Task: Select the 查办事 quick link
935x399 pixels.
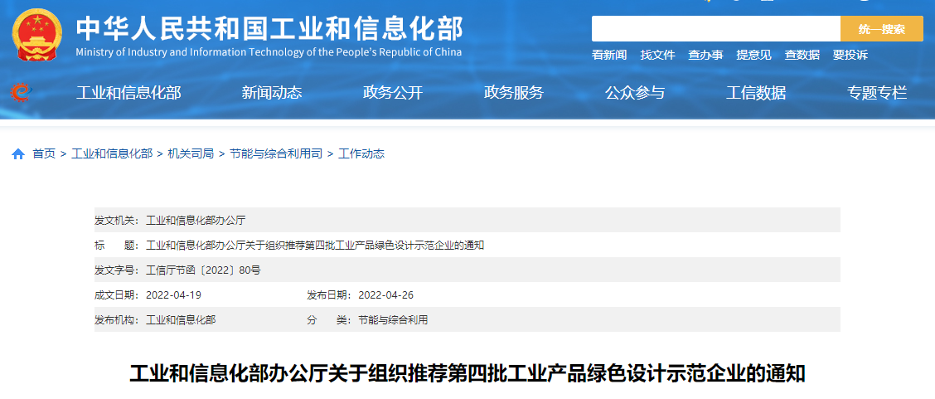Action: pyautogui.click(x=705, y=55)
